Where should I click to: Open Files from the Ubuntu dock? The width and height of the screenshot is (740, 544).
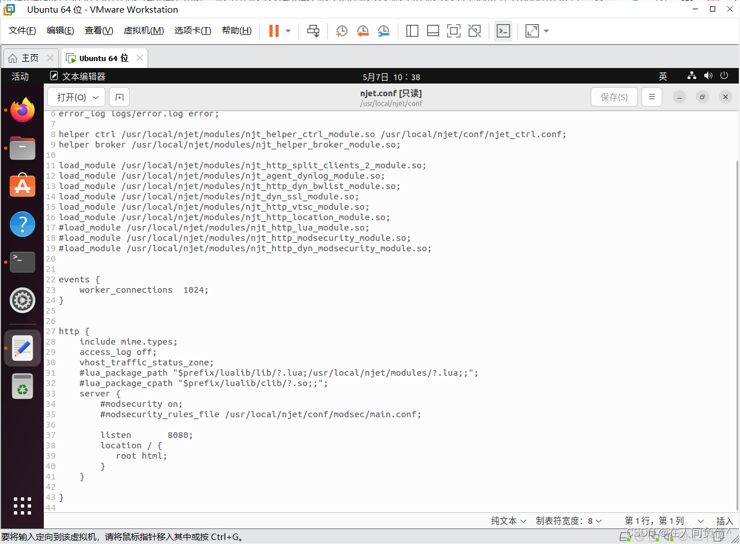click(22, 148)
